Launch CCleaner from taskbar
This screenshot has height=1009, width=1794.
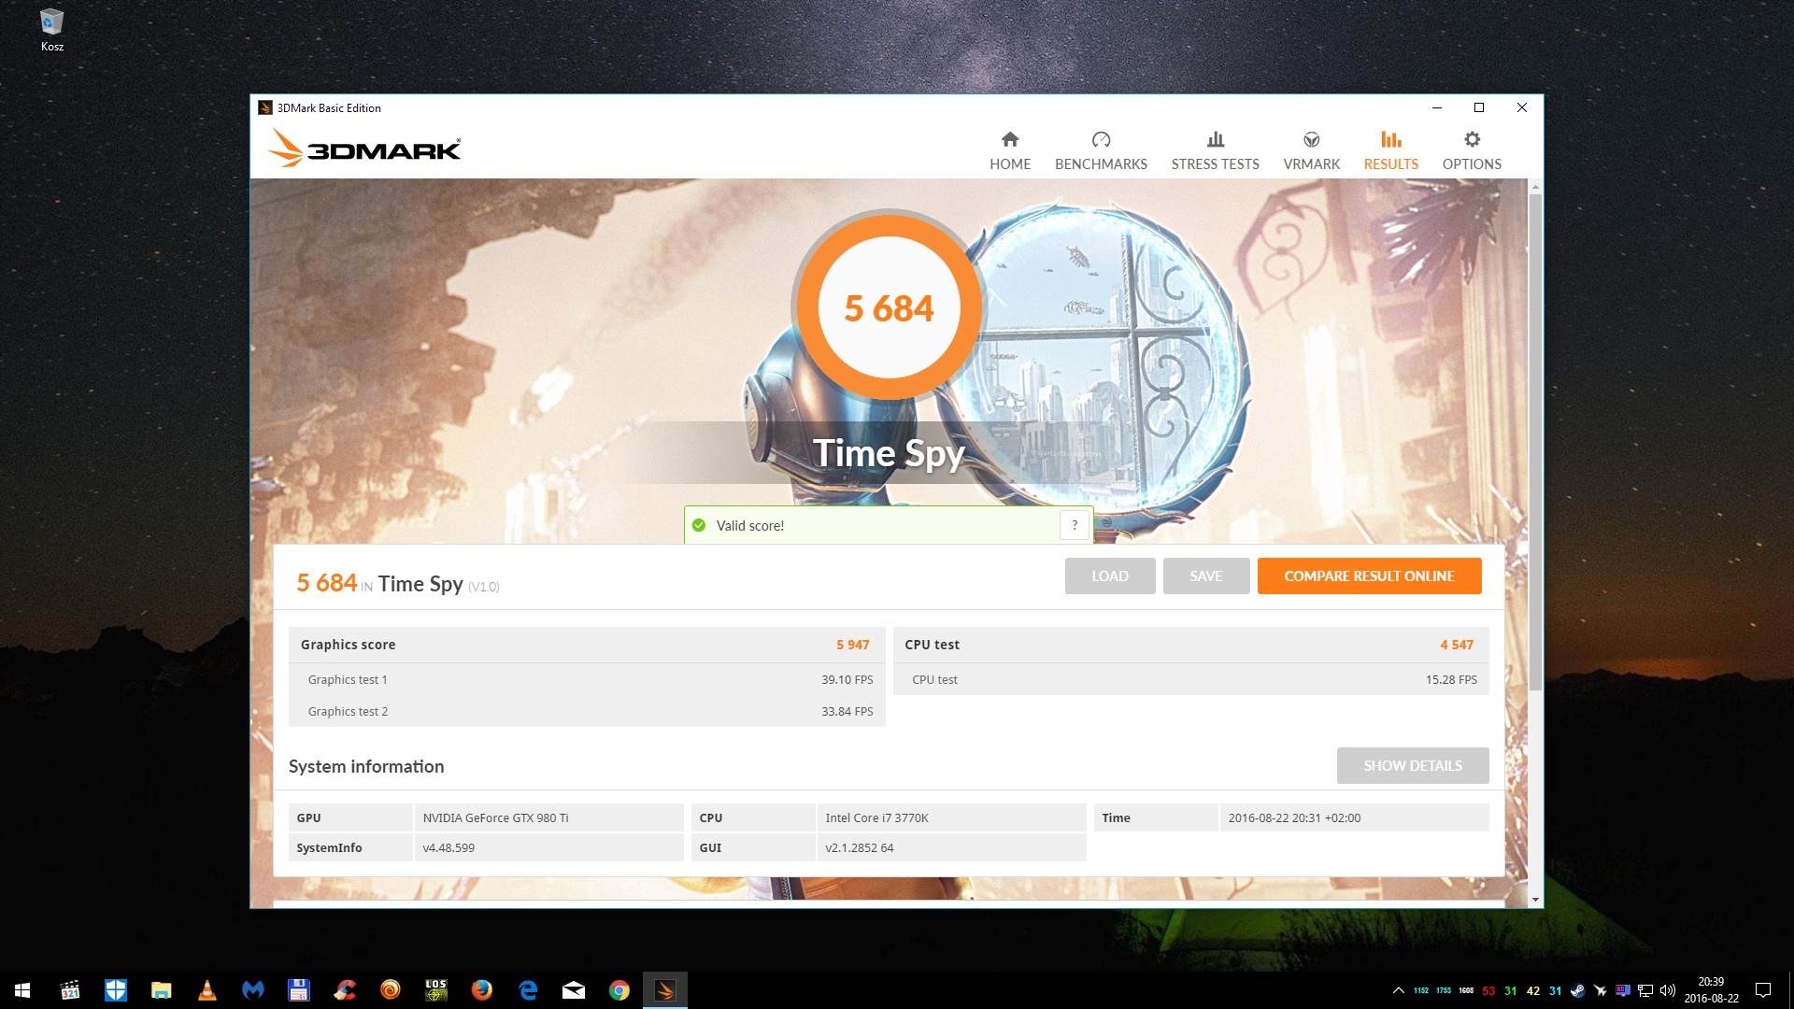click(x=344, y=990)
